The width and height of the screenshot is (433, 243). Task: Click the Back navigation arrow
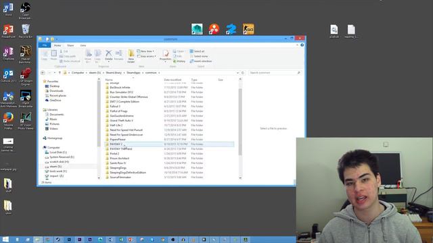[43, 73]
